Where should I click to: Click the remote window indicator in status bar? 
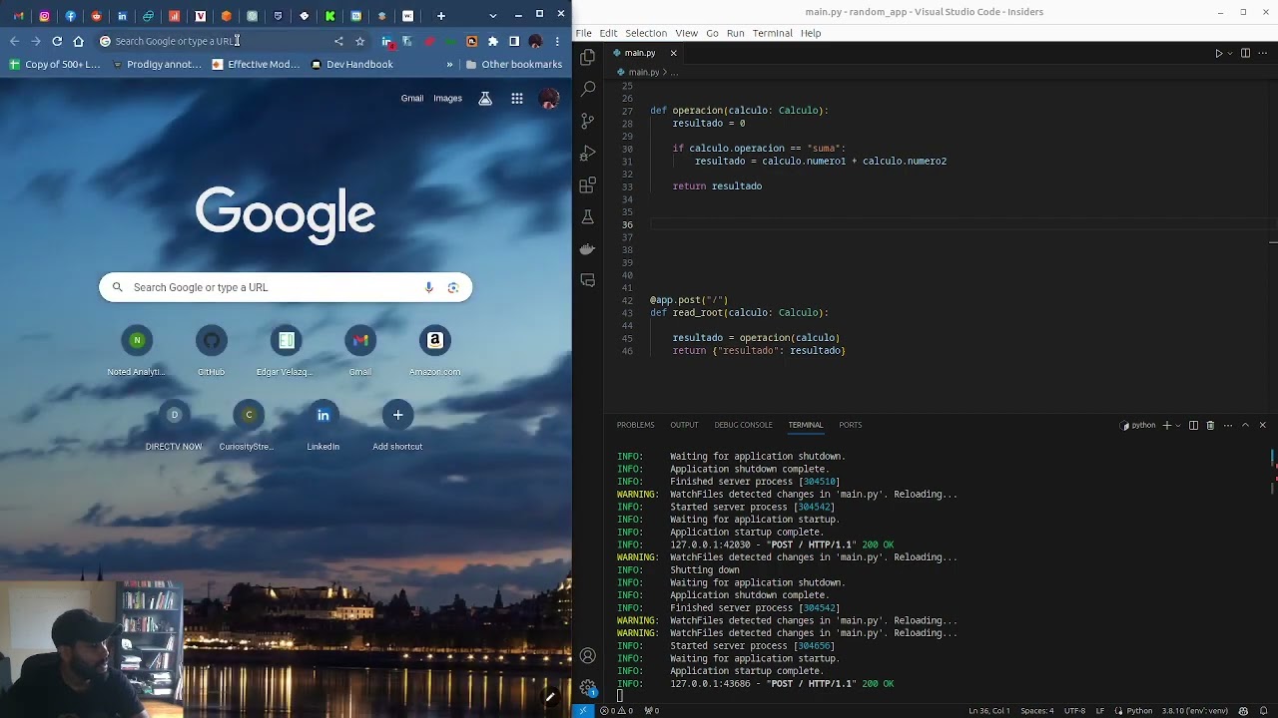coord(583,711)
